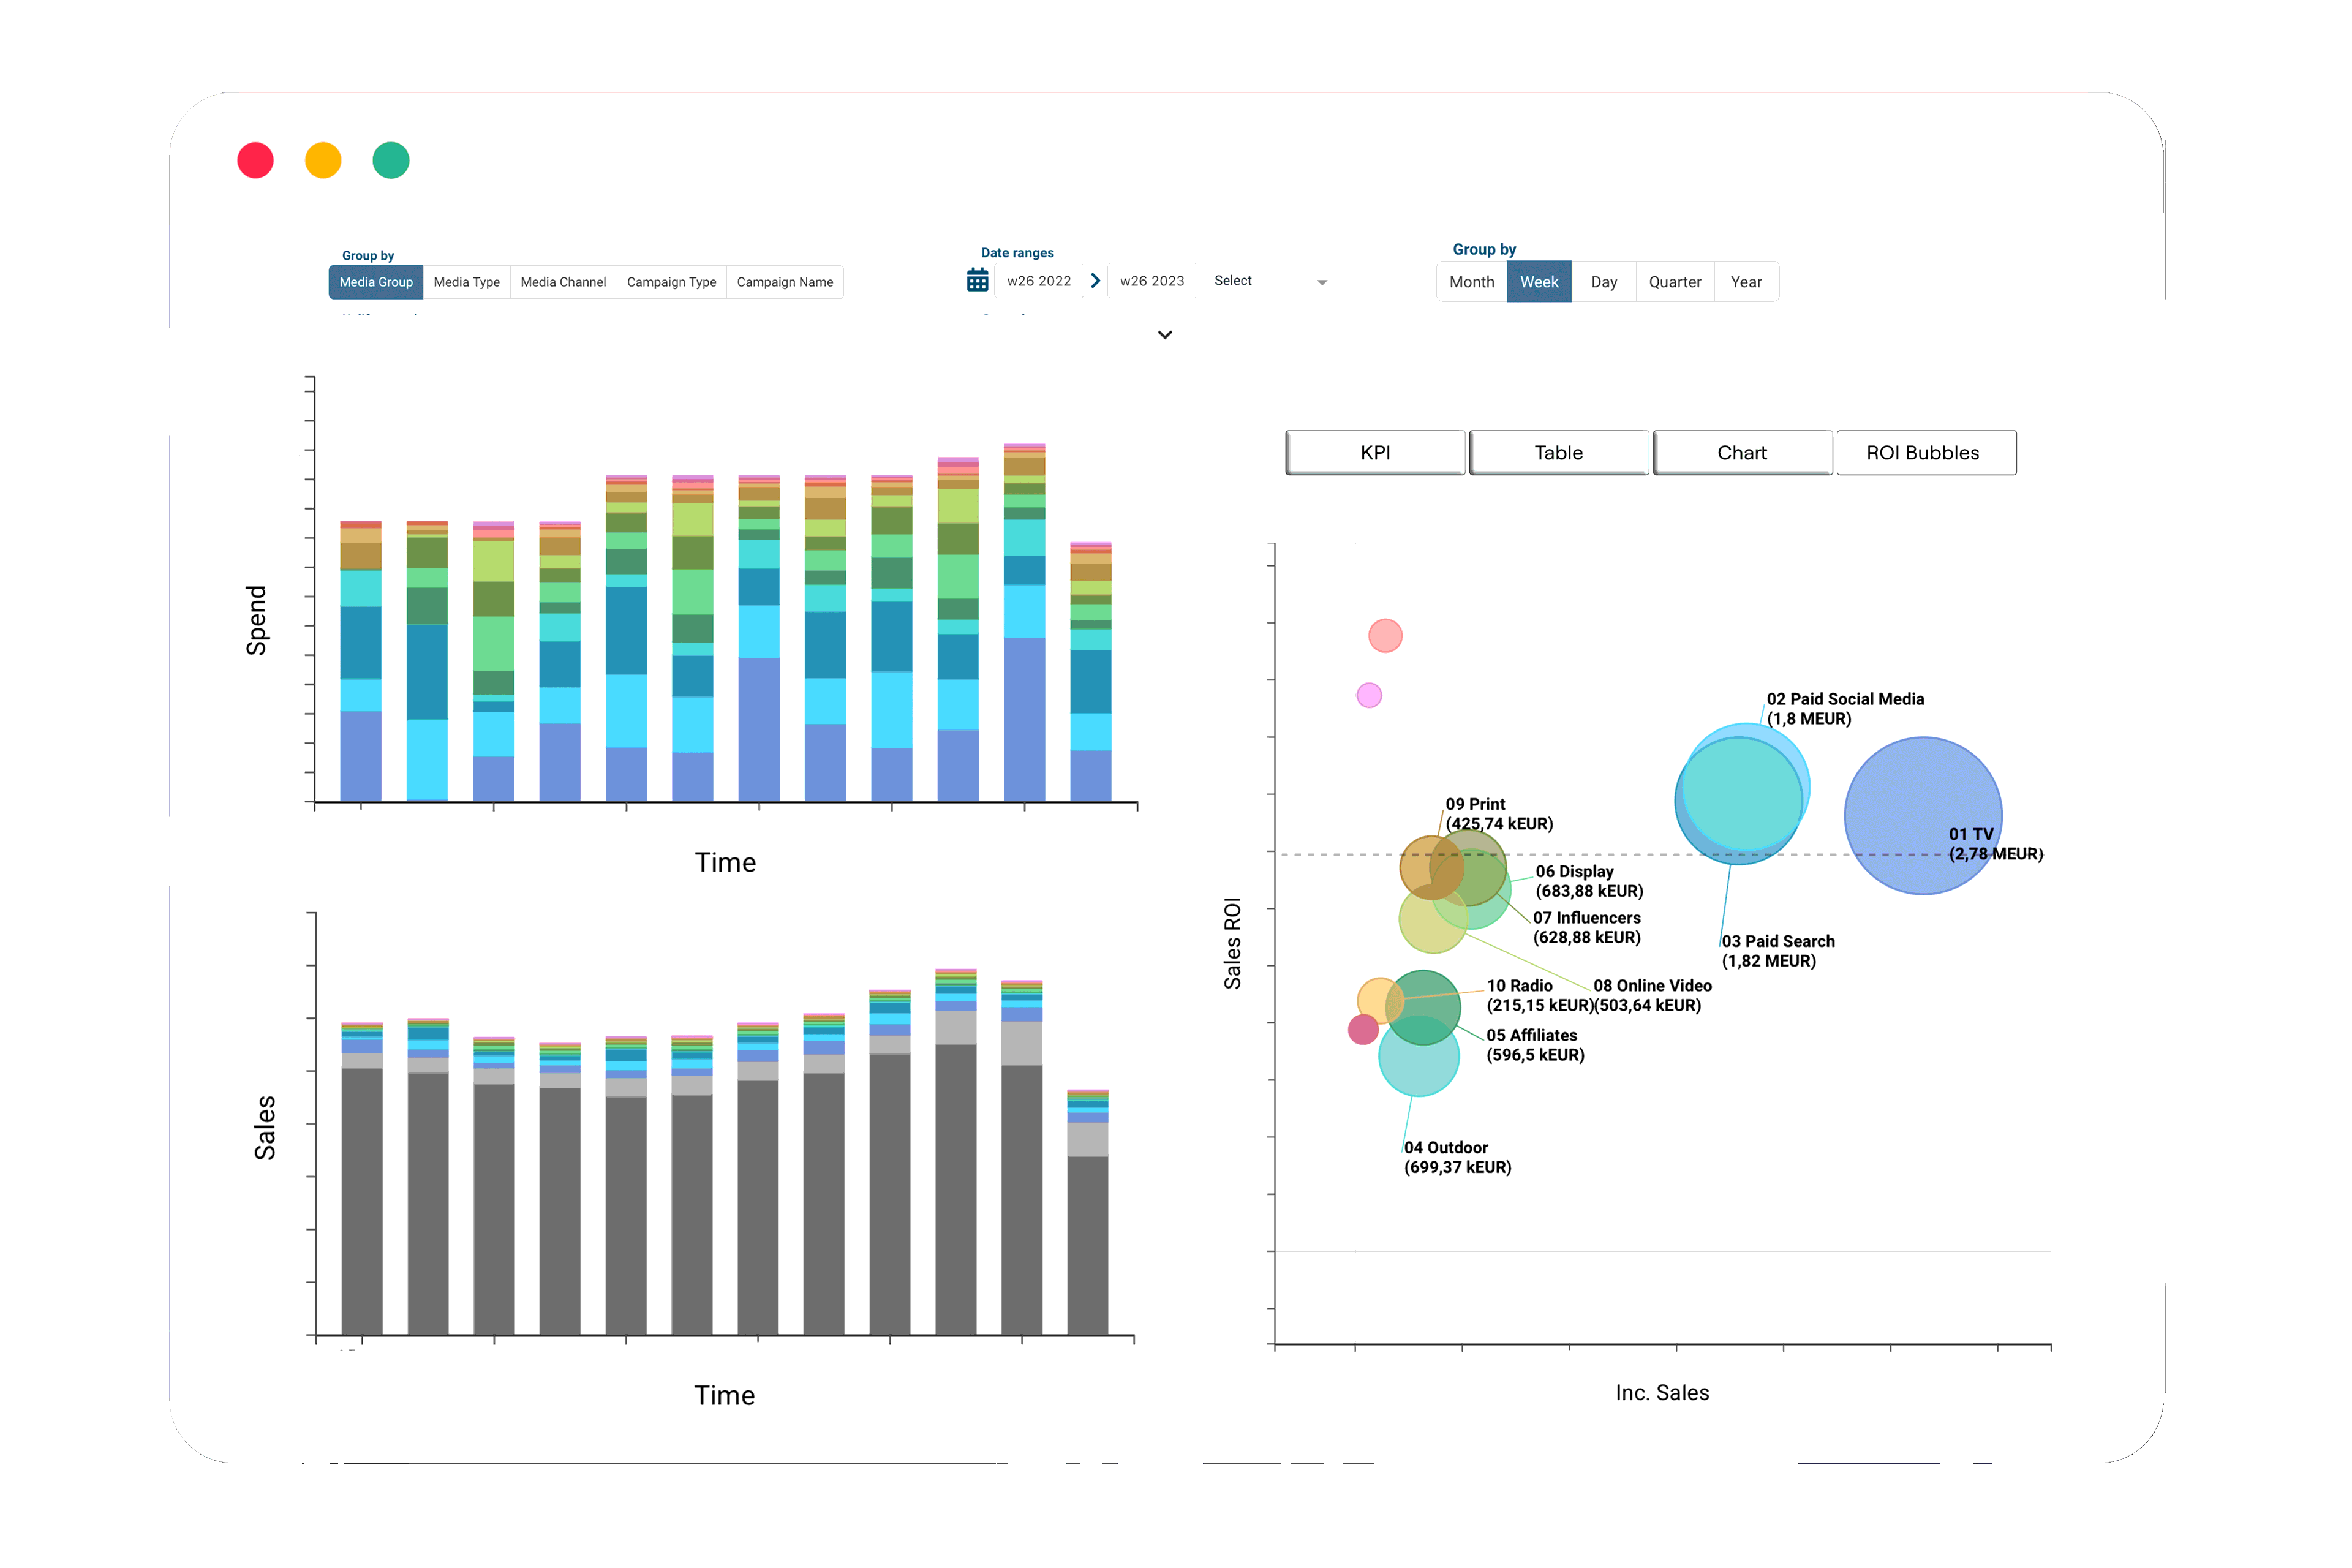Click the 07 Influencers label
The height and width of the screenshot is (1568, 2352).
tap(1587, 928)
